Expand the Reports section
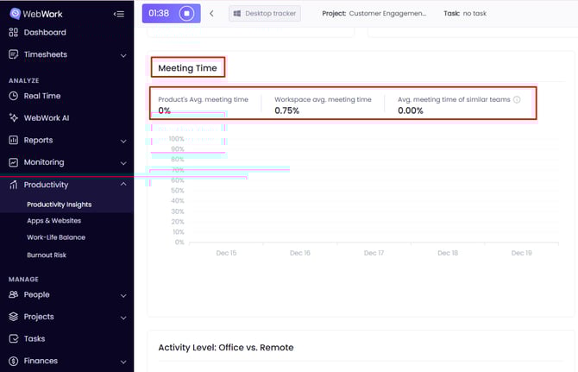This screenshot has height=372, width=578. [x=123, y=141]
